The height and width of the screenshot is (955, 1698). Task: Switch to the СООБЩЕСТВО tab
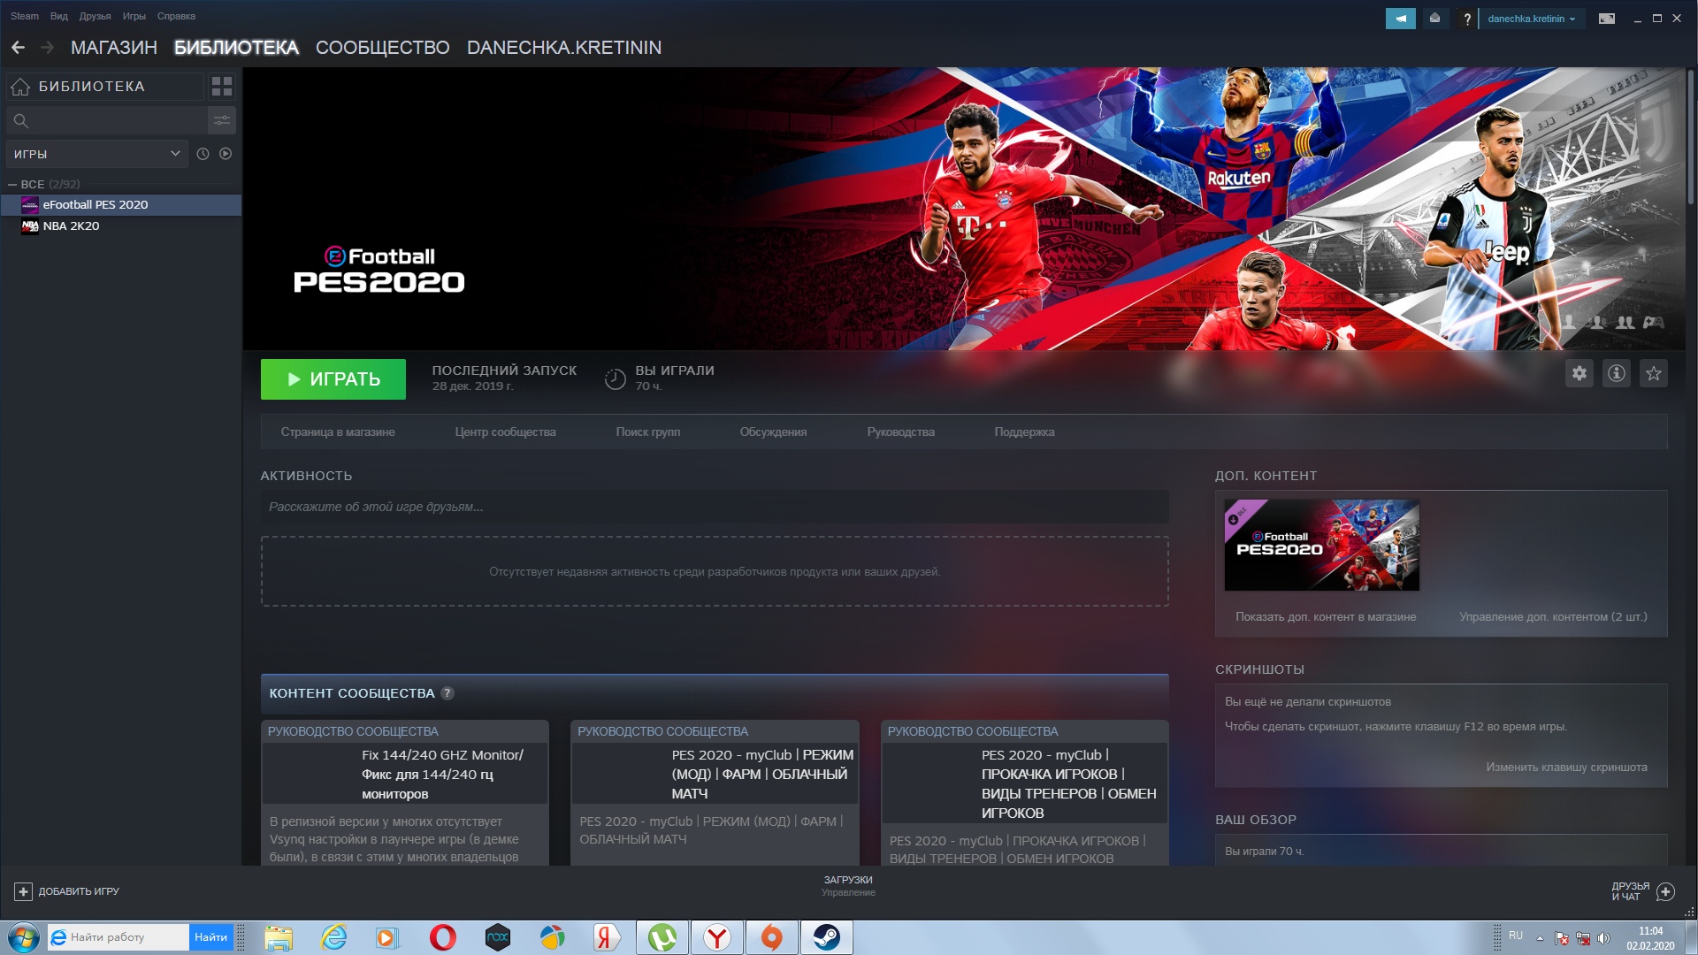point(382,48)
